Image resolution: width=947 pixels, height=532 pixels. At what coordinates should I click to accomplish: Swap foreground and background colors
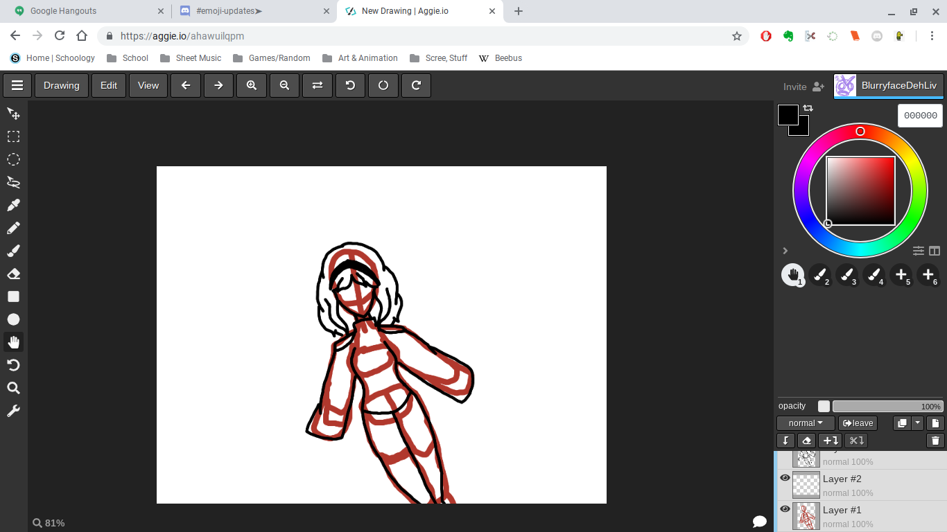808,108
